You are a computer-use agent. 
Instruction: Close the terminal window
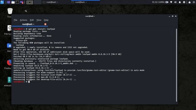click(x=176, y=16)
